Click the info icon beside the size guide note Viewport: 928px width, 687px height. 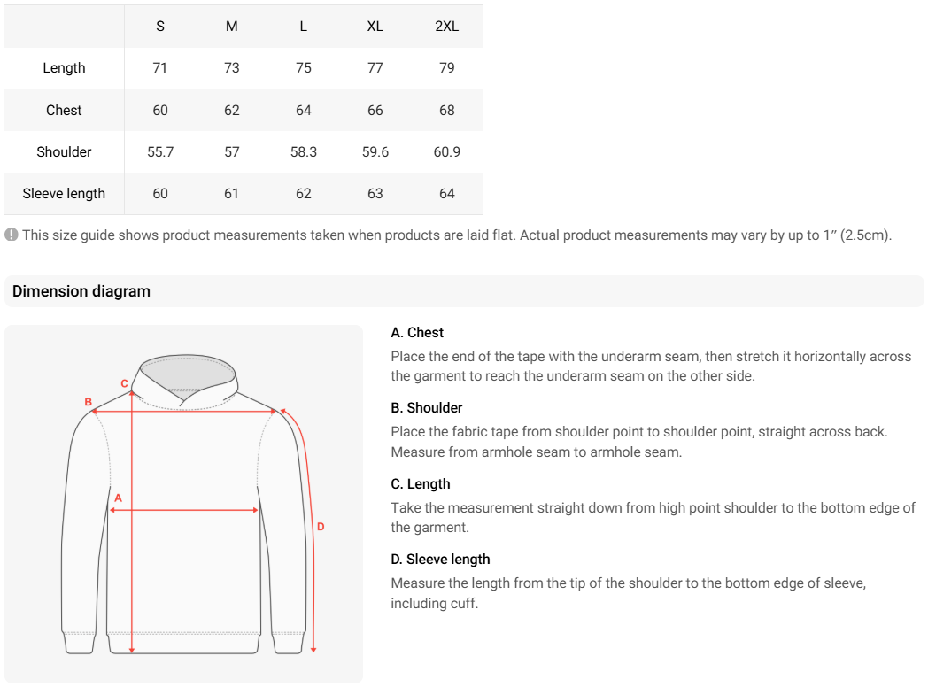pos(12,235)
